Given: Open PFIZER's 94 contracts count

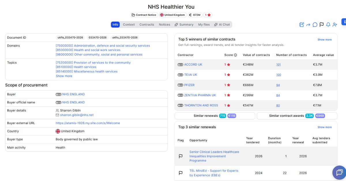Looking at the screenshot, I should pos(278,85).
